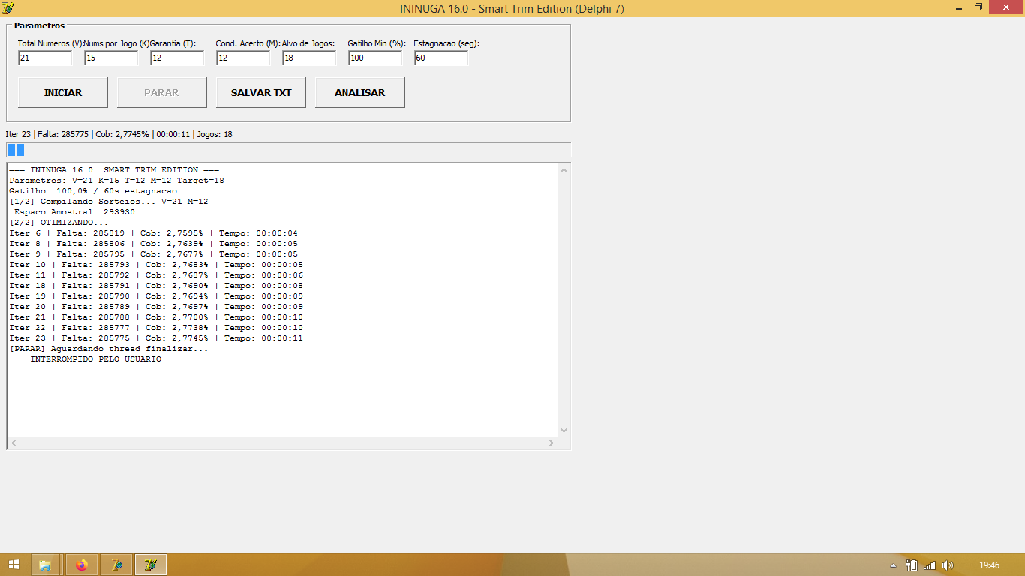Open the Windows Start menu
Image resolution: width=1025 pixels, height=576 pixels.
click(x=14, y=565)
